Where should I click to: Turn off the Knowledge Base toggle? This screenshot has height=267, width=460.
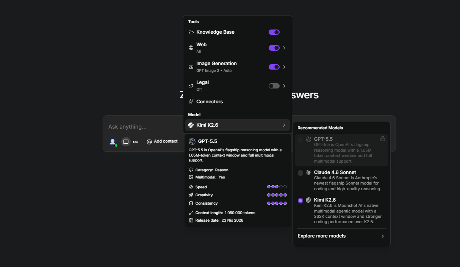[x=274, y=32]
